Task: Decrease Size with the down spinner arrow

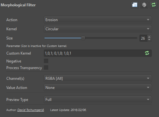Action: pos(149,39)
